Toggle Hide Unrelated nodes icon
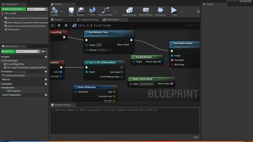 pyautogui.click(x=105, y=11)
